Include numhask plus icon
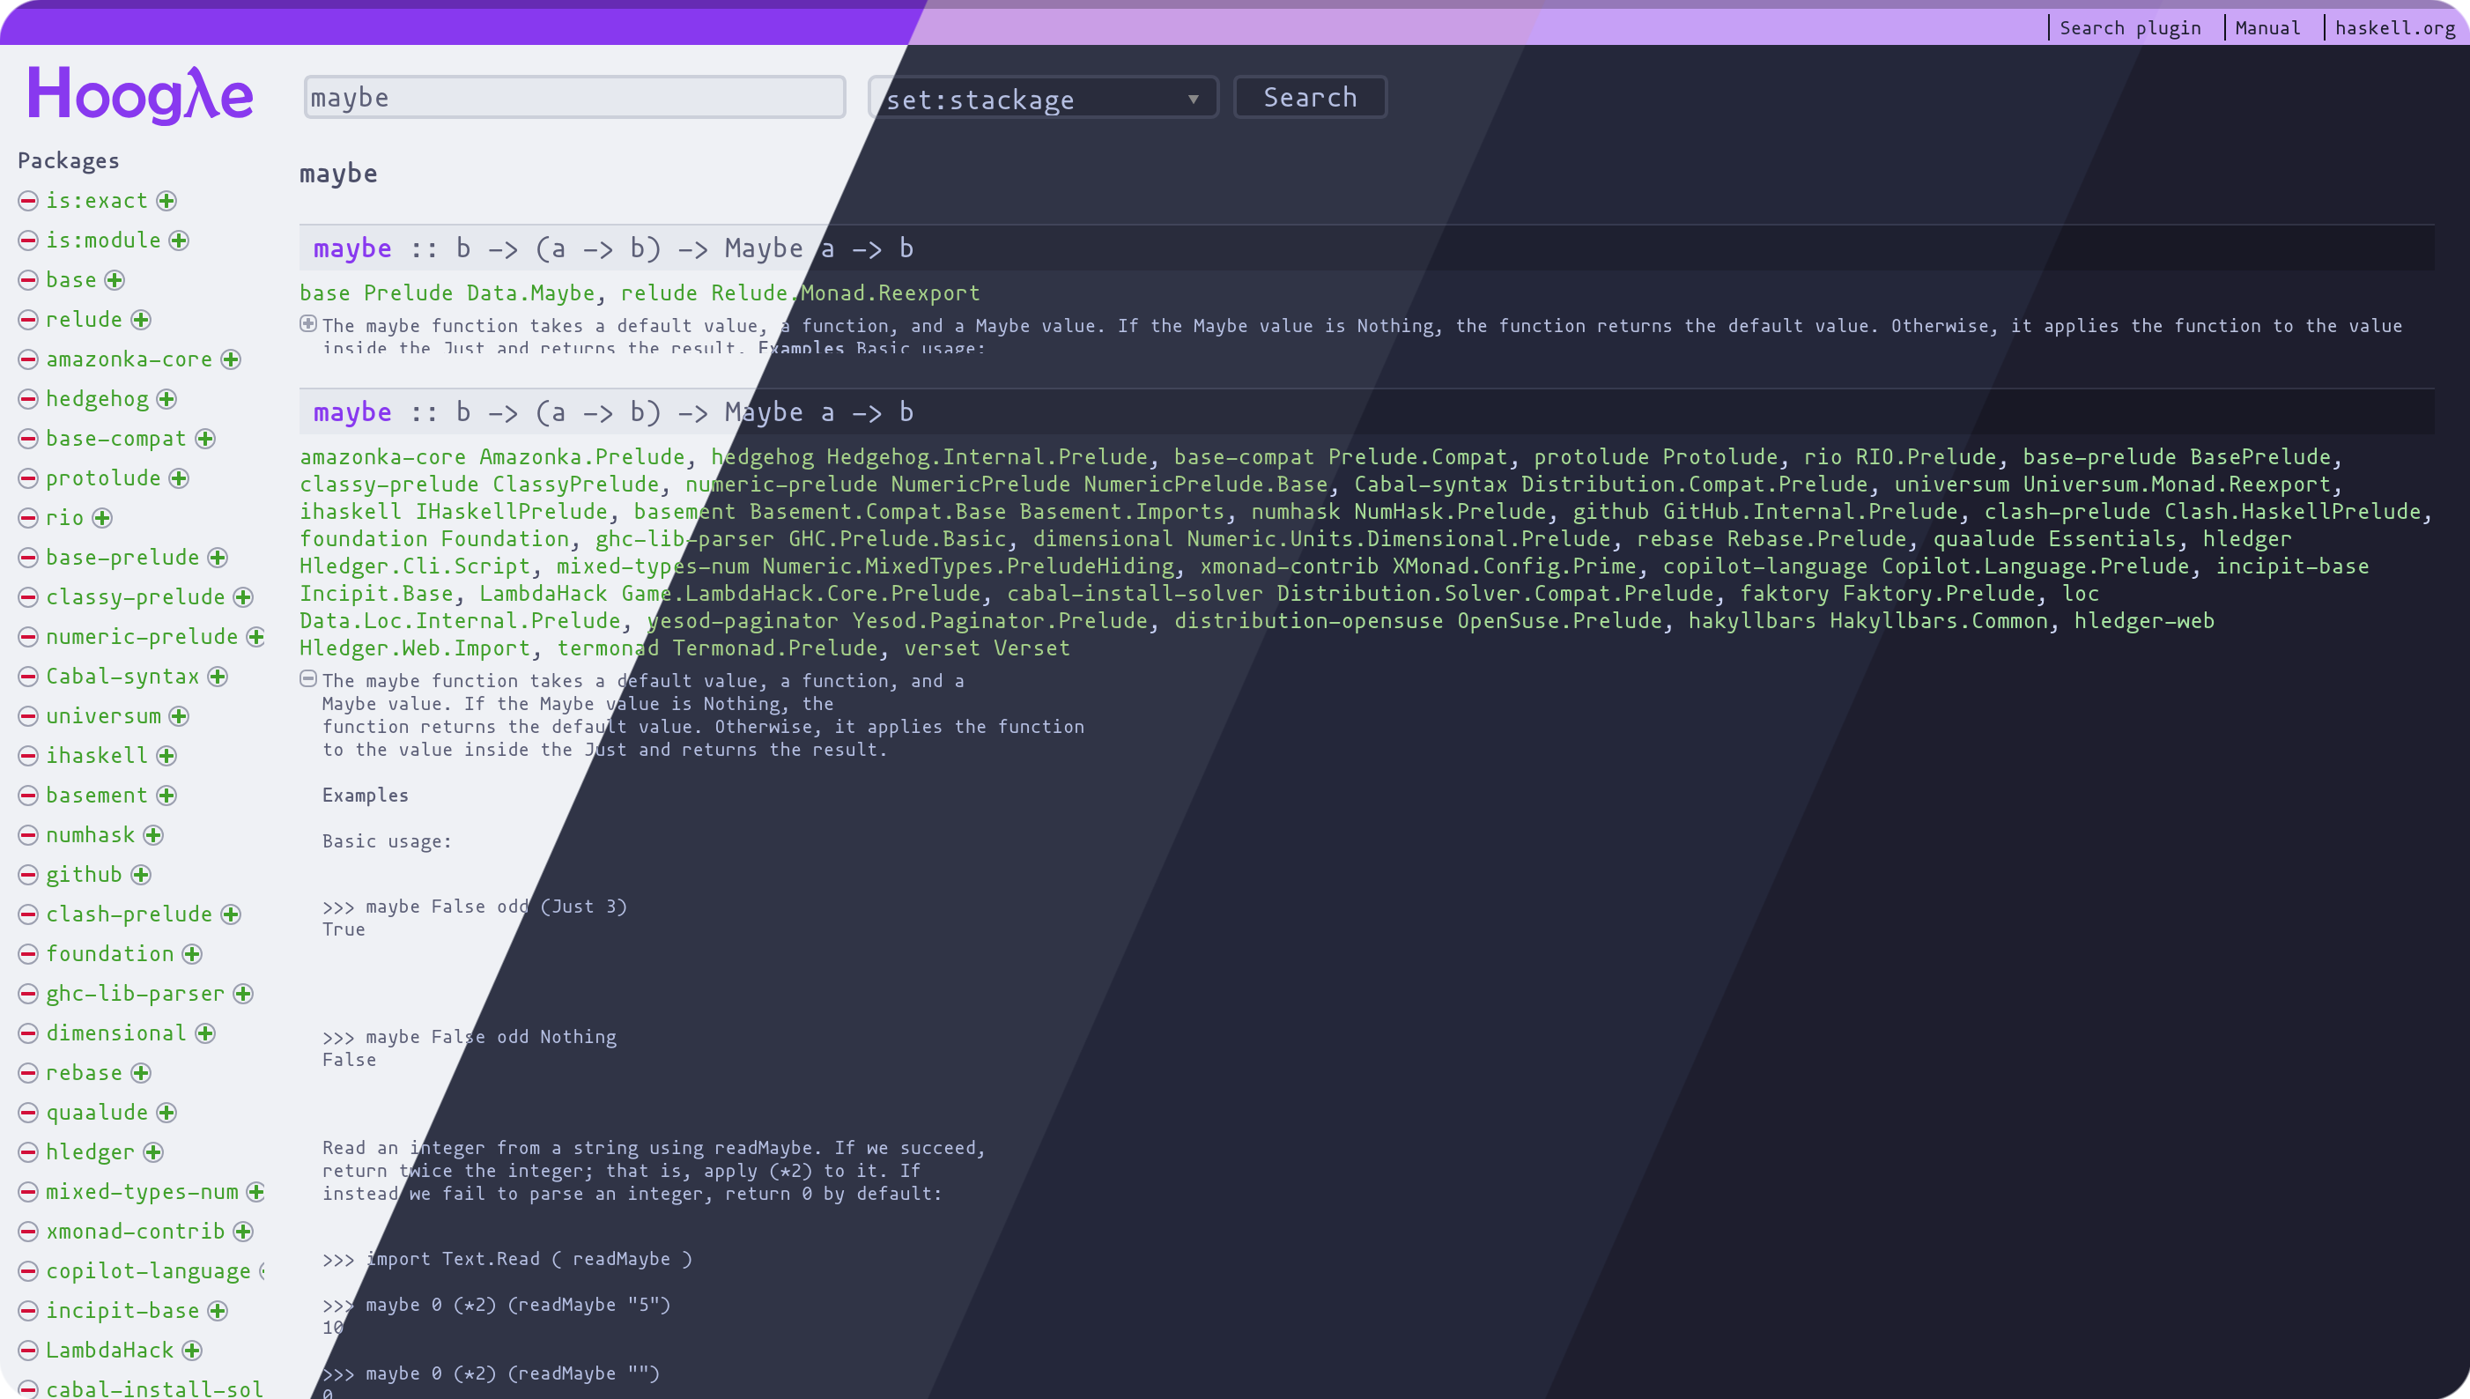 (x=154, y=835)
